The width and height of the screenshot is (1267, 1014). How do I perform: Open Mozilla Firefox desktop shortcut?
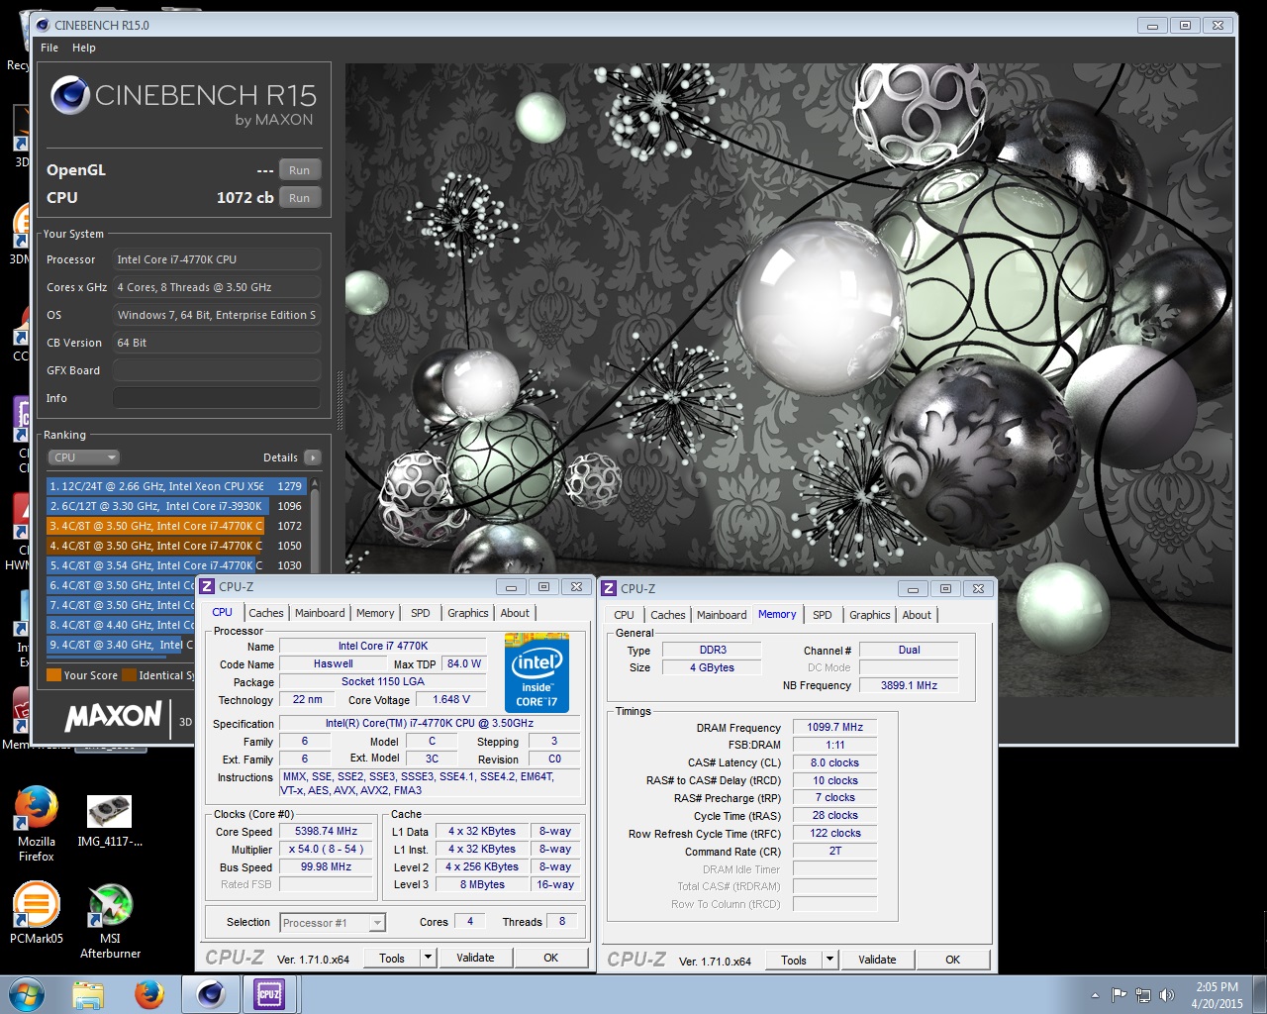tap(37, 822)
